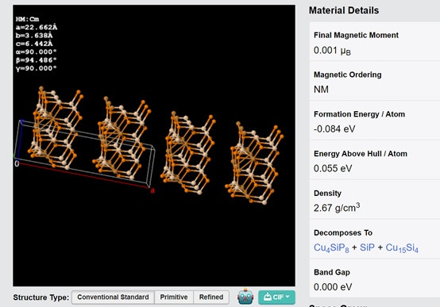Image resolution: width=440 pixels, height=307 pixels.
Task: Click the β=94.486° angle text
Action: tap(37, 60)
